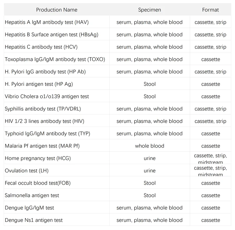Click Home pregnancy test (HCG) name

pyautogui.click(x=38, y=158)
